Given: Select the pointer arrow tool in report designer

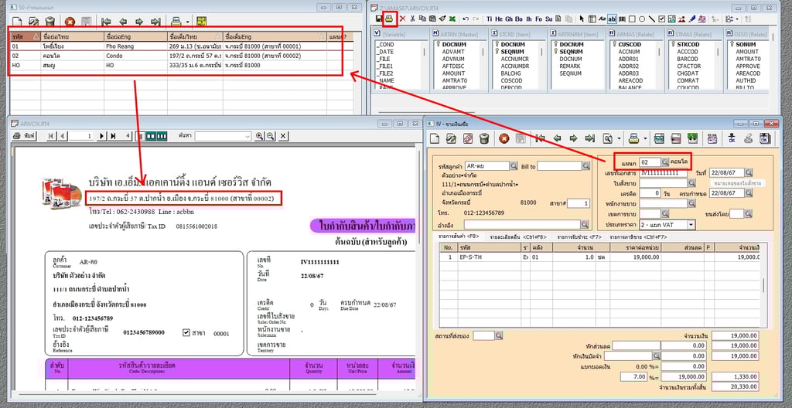Looking at the screenshot, I should click(582, 19).
